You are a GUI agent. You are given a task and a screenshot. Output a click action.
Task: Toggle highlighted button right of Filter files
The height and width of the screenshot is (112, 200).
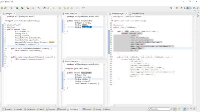coord(175,109)
